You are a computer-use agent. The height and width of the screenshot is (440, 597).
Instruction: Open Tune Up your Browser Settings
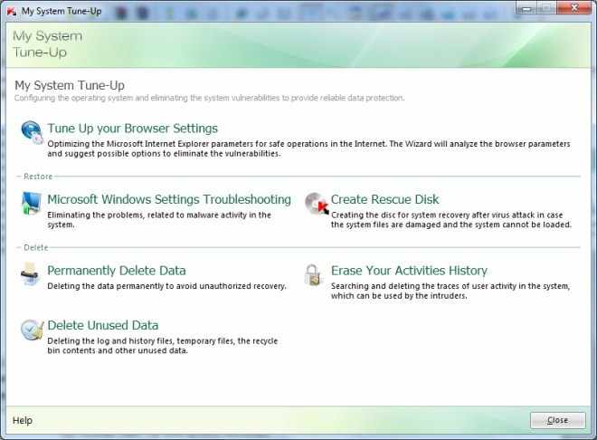pos(132,129)
